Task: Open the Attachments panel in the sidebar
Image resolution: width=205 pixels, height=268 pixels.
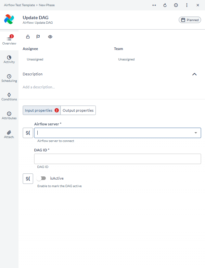Action: (x=9, y=134)
